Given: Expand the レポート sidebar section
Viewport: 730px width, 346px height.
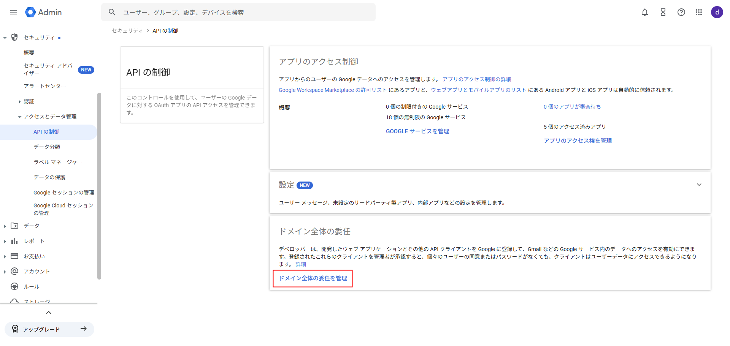Looking at the screenshot, I should point(5,241).
